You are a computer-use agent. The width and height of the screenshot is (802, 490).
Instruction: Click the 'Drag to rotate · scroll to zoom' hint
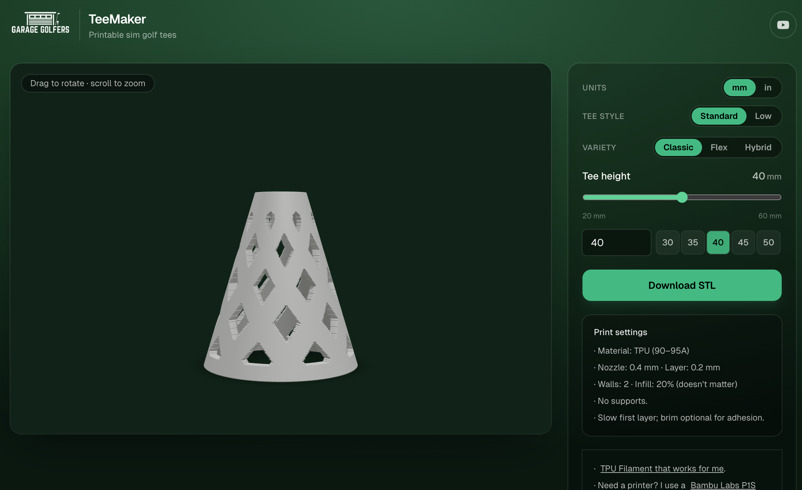pyautogui.click(x=88, y=83)
